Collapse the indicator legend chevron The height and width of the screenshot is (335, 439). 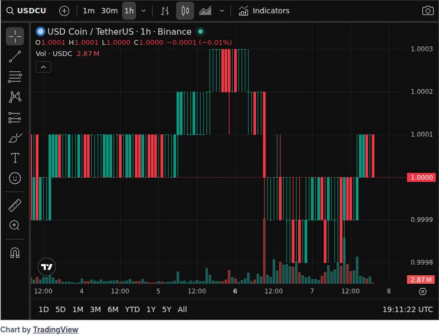[x=44, y=67]
